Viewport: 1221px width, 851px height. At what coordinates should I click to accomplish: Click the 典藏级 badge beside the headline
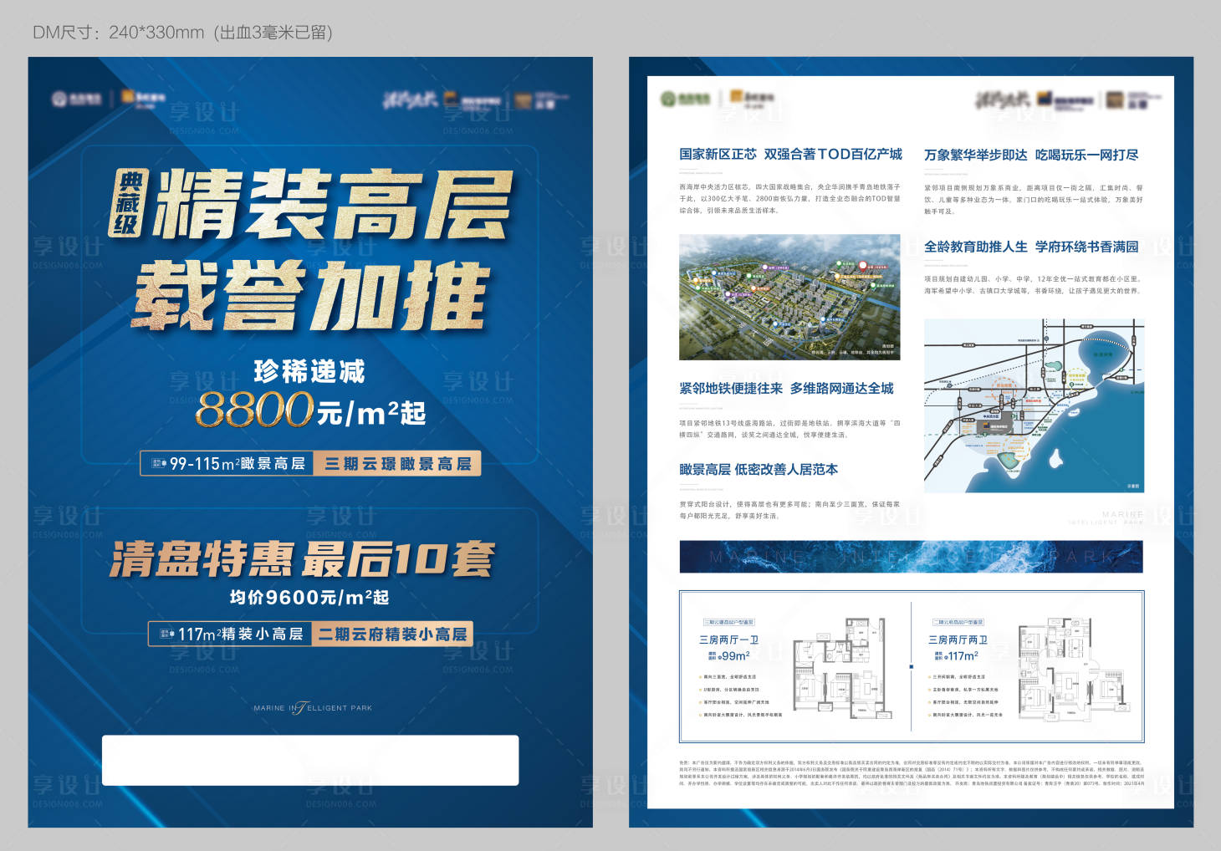pos(128,203)
